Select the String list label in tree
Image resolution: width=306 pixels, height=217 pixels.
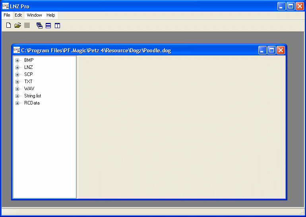click(x=33, y=96)
